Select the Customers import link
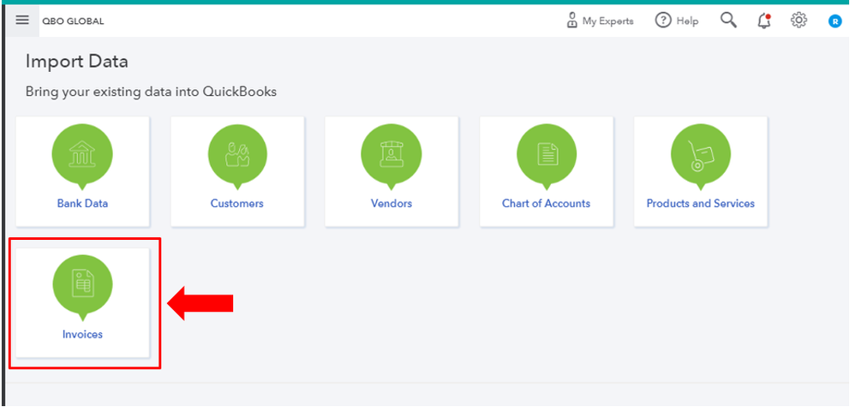 (x=237, y=204)
